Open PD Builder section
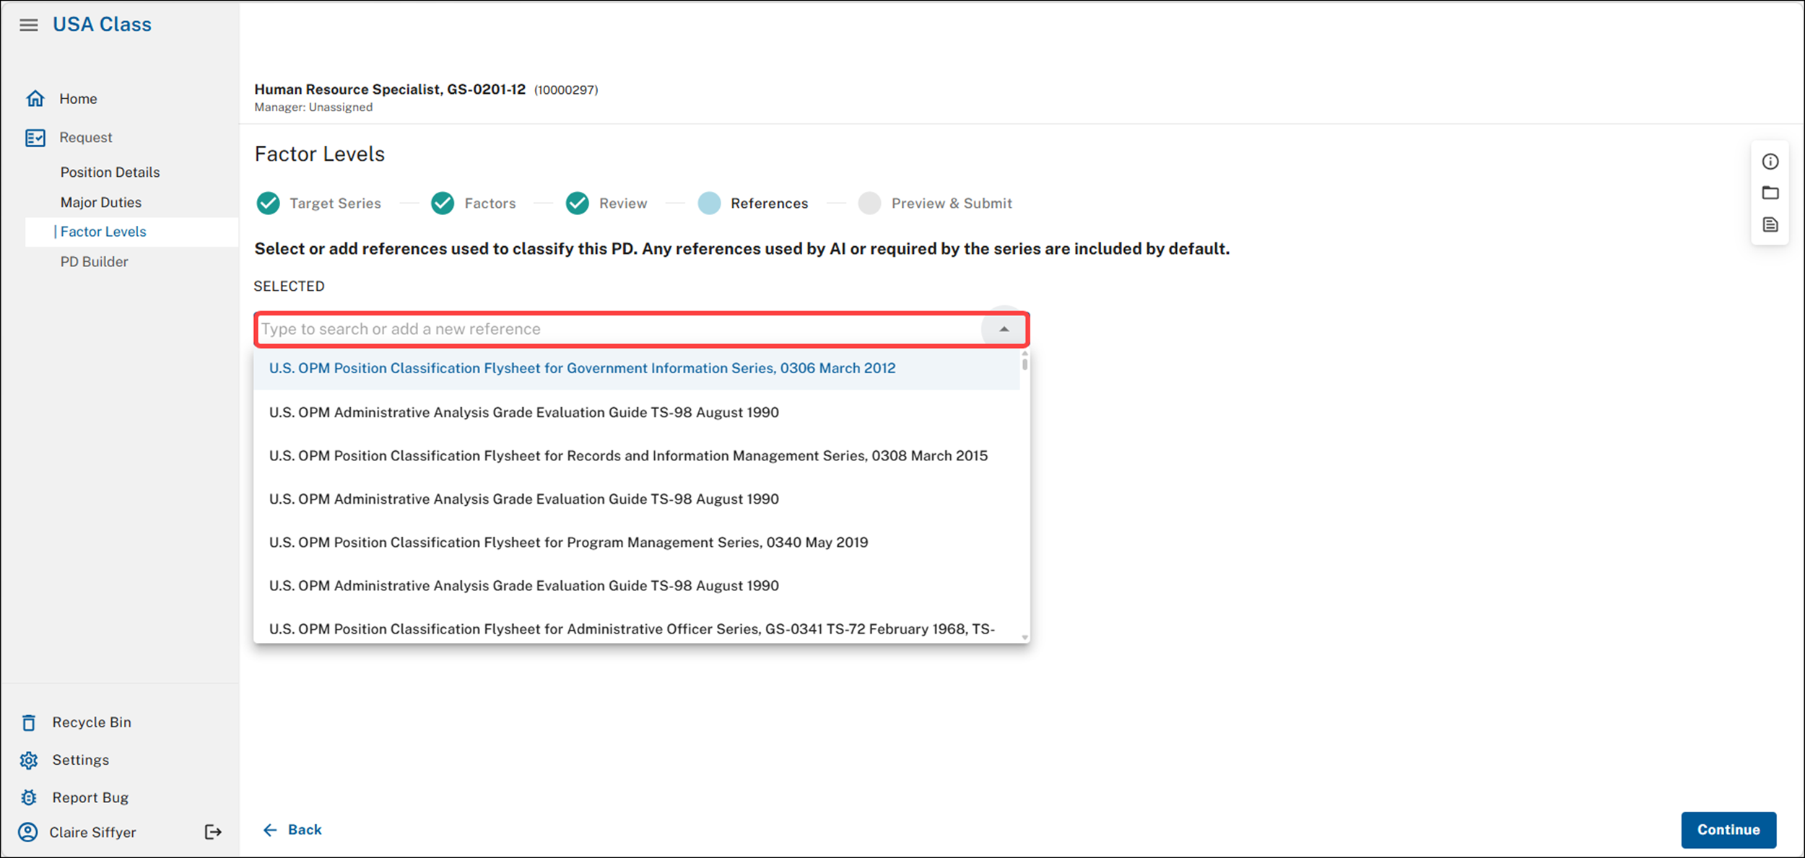The width and height of the screenshot is (1805, 858). tap(95, 262)
